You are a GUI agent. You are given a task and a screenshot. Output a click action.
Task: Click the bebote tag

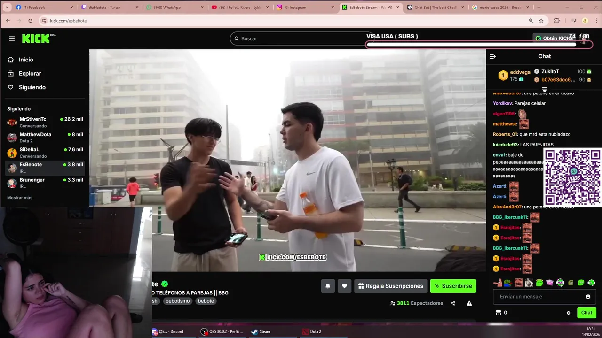click(x=206, y=301)
